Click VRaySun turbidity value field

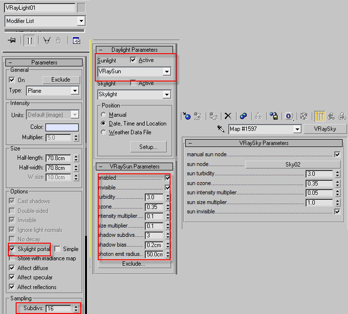coord(154,197)
